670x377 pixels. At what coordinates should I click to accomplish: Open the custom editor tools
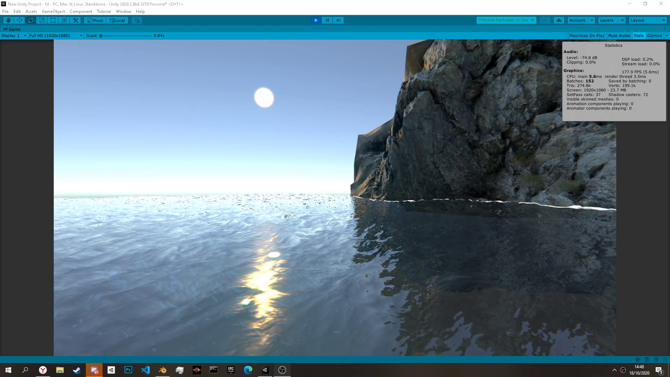coord(75,20)
